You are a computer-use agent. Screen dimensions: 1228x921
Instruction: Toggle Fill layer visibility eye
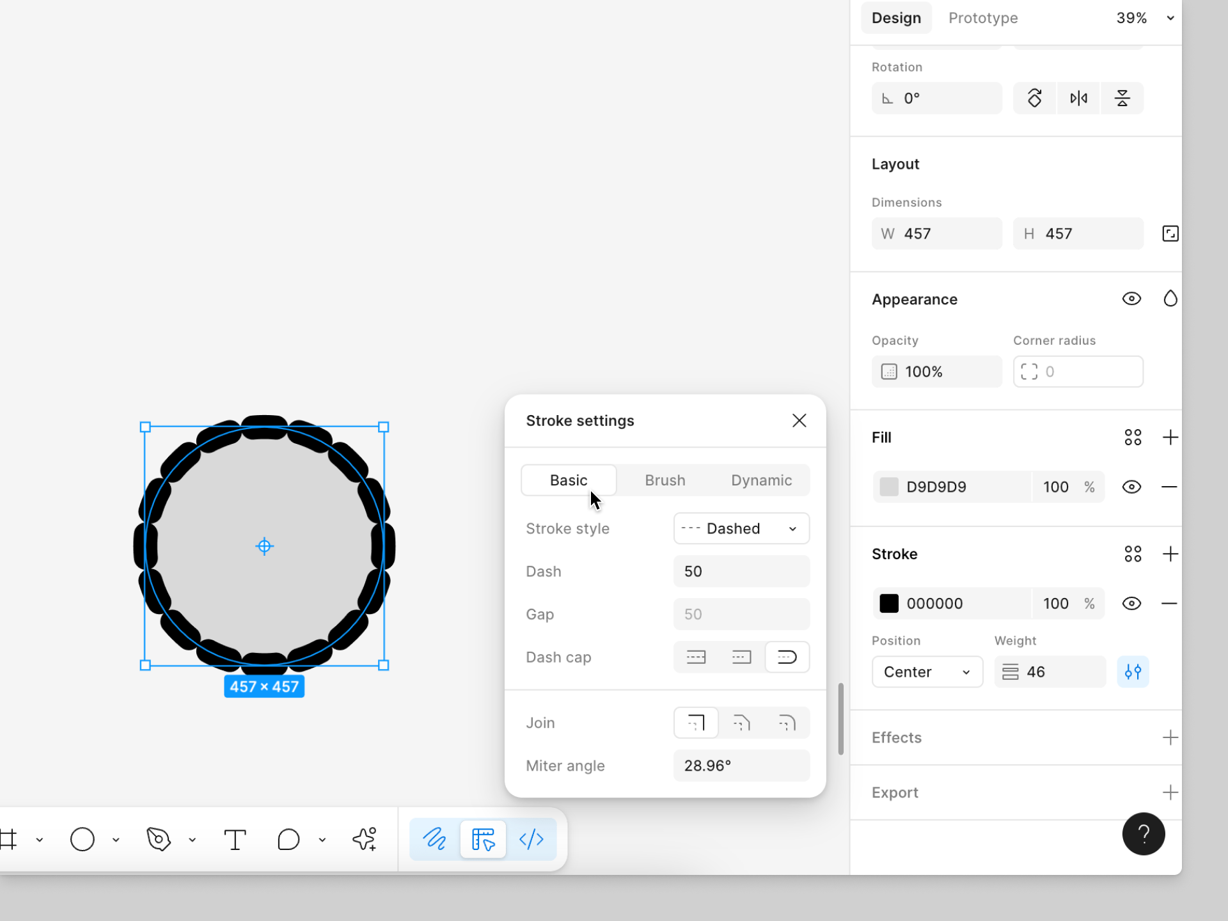coord(1131,487)
